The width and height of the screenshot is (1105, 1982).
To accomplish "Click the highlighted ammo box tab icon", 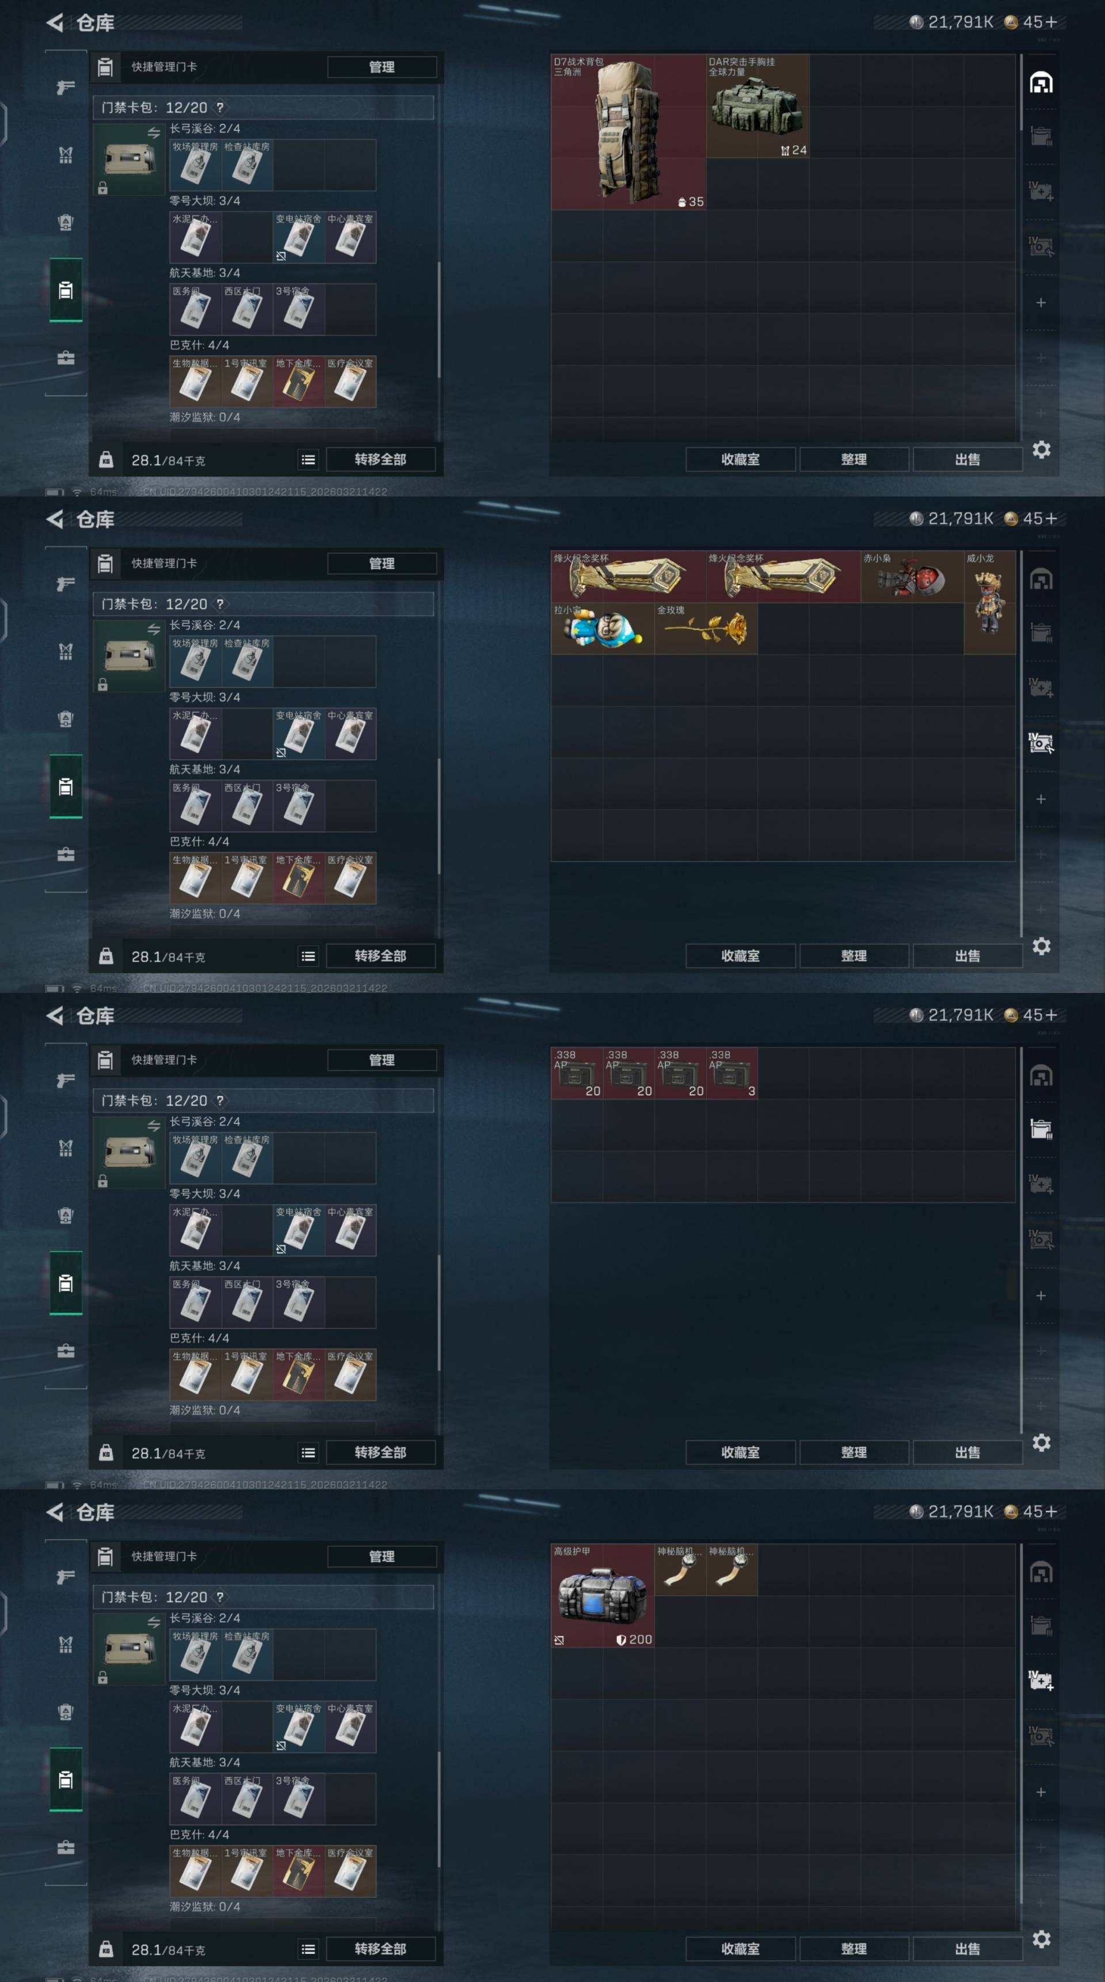I will point(1041,1129).
